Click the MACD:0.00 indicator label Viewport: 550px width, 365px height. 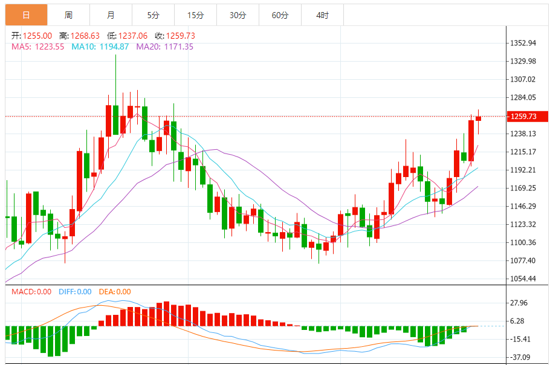coord(31,292)
